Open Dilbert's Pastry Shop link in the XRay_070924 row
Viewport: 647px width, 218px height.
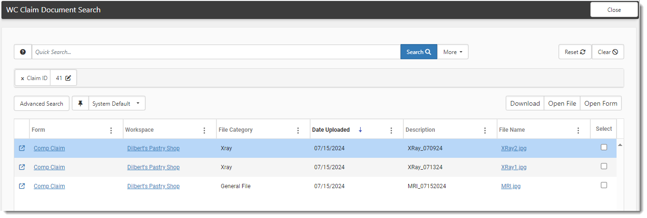[154, 148]
